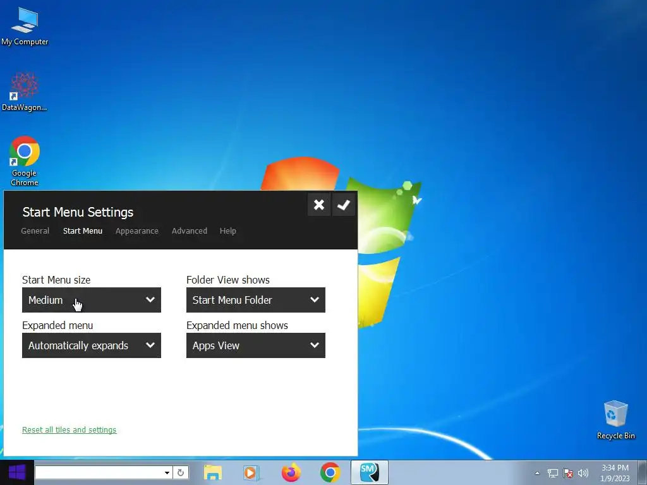Cancel settings with the X button
647x485 pixels.
tap(319, 205)
